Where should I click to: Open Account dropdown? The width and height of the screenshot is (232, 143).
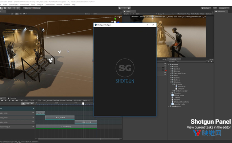point(224,8)
